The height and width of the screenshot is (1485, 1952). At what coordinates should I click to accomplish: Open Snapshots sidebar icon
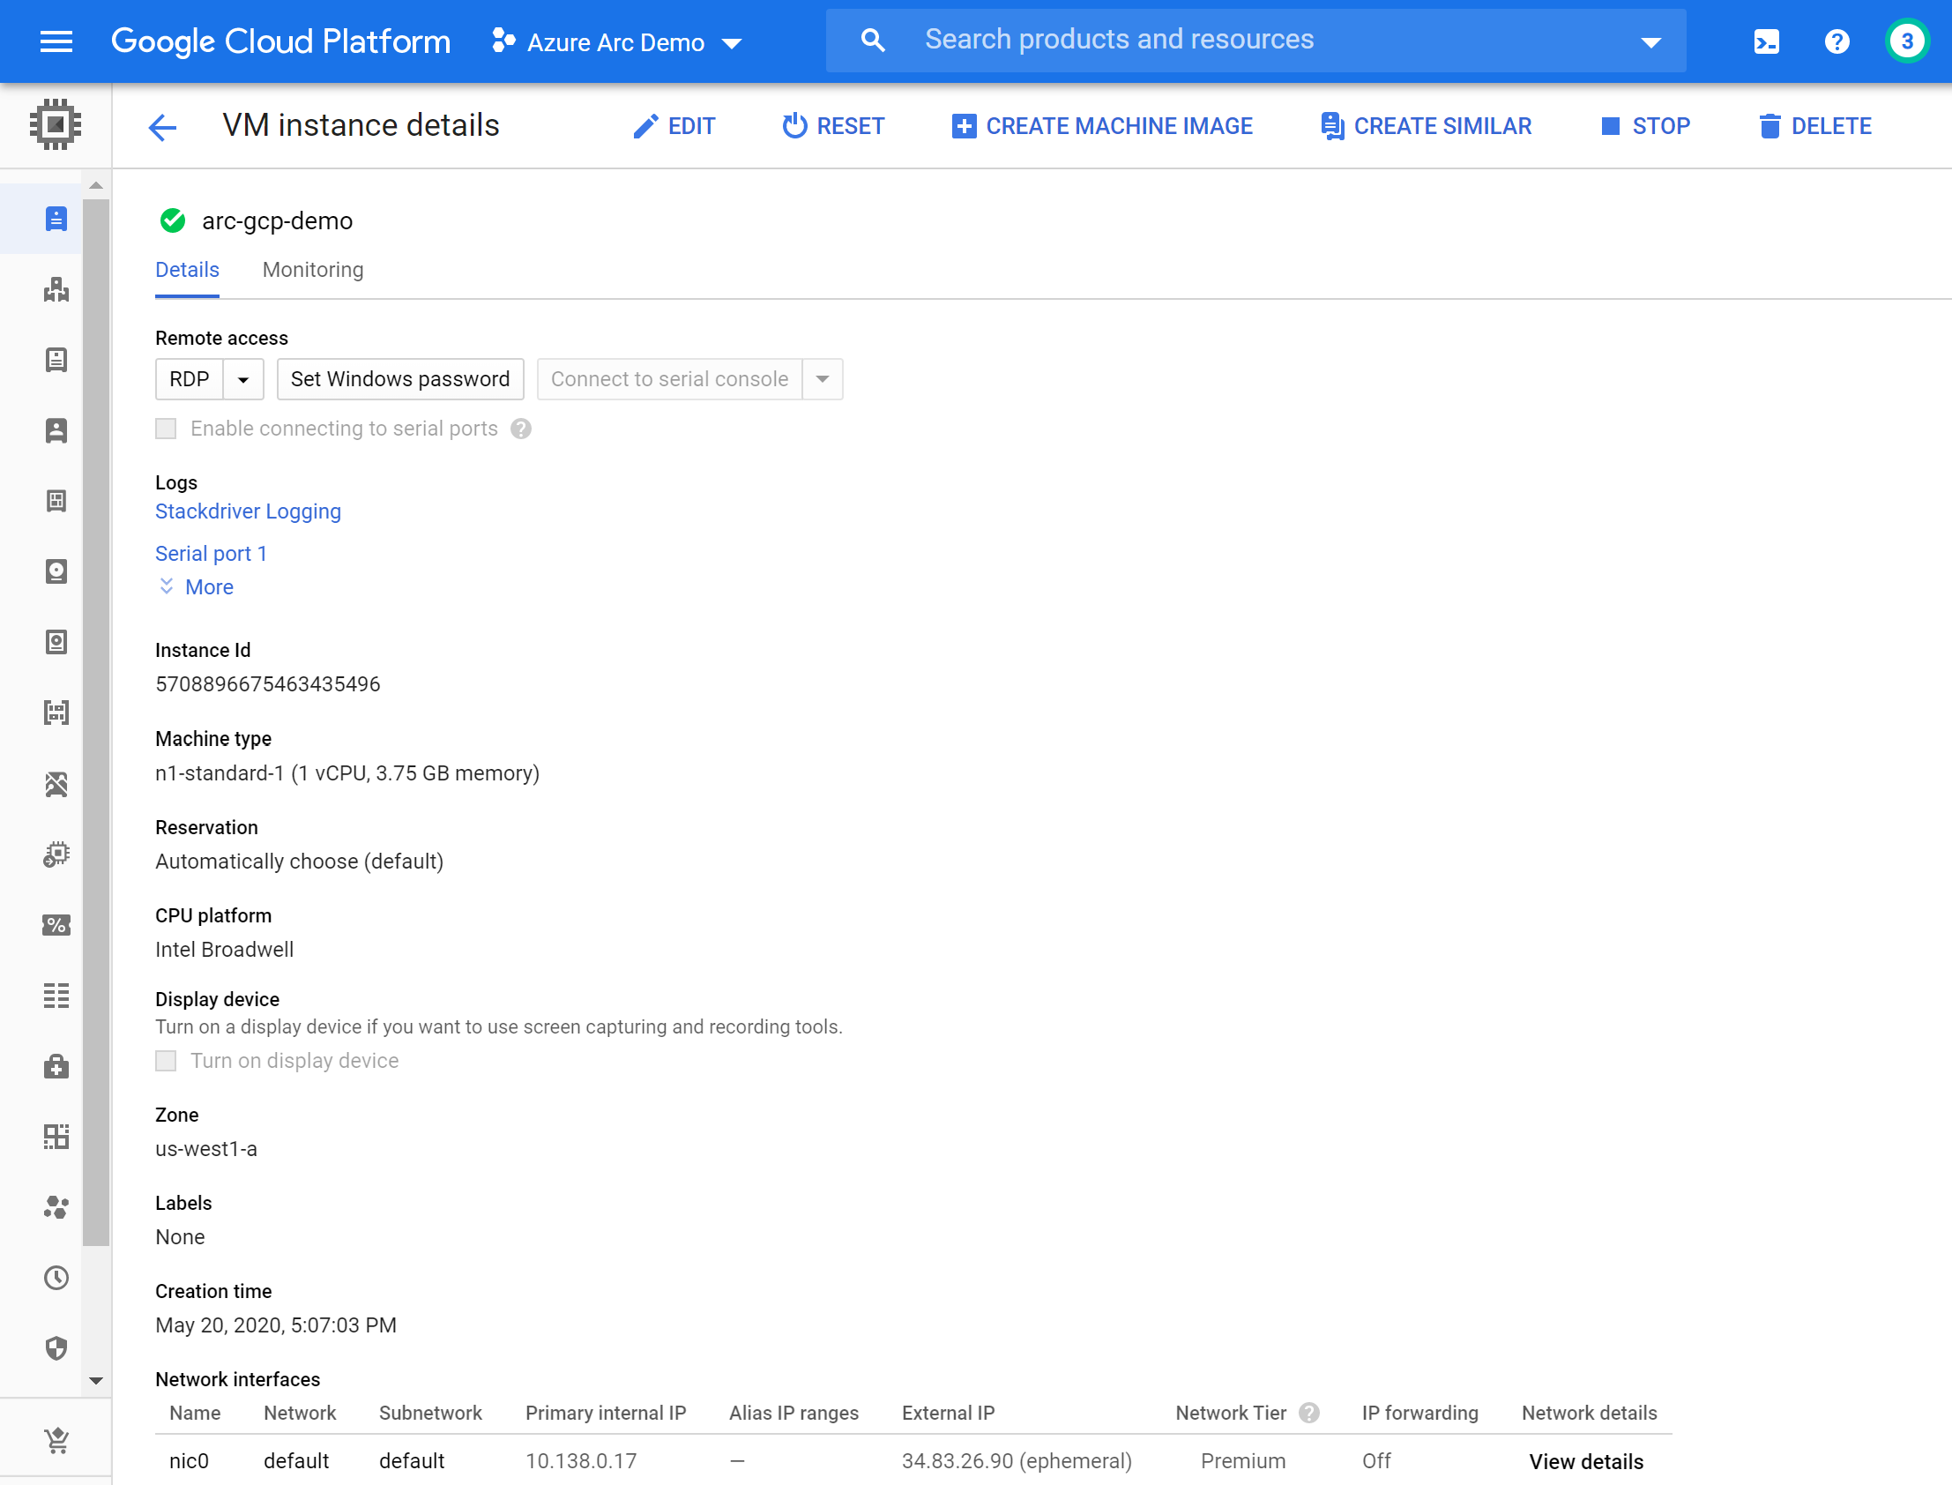(x=56, y=643)
